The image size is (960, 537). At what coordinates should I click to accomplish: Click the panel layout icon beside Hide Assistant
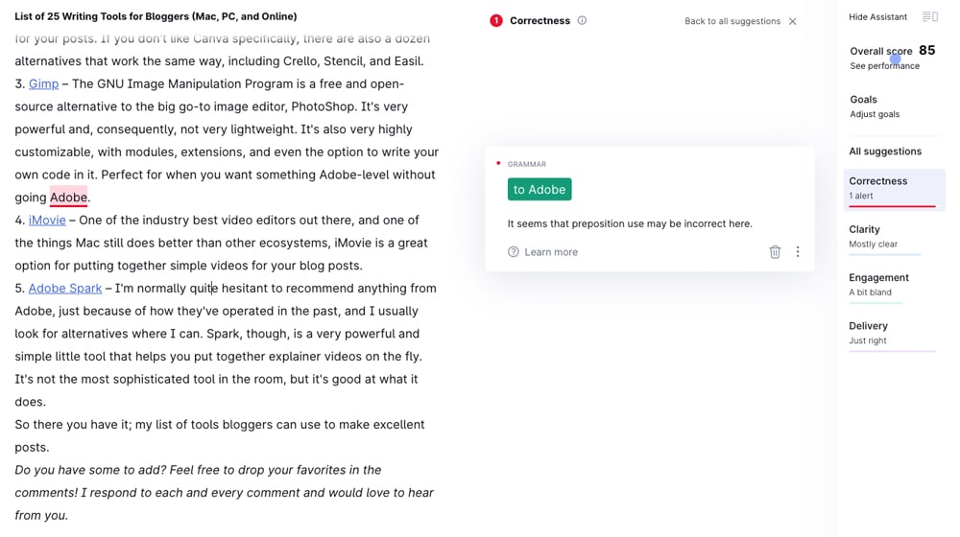[929, 17]
